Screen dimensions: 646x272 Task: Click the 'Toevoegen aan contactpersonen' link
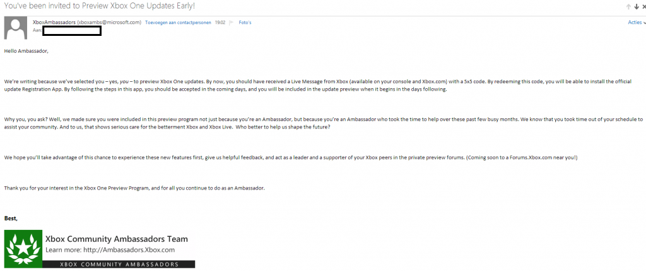[179, 23]
